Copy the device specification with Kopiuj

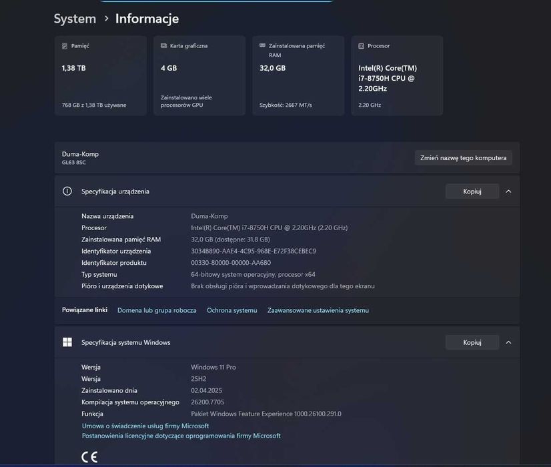[x=472, y=191]
